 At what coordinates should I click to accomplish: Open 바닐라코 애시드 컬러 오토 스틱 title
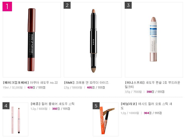pos(146,106)
